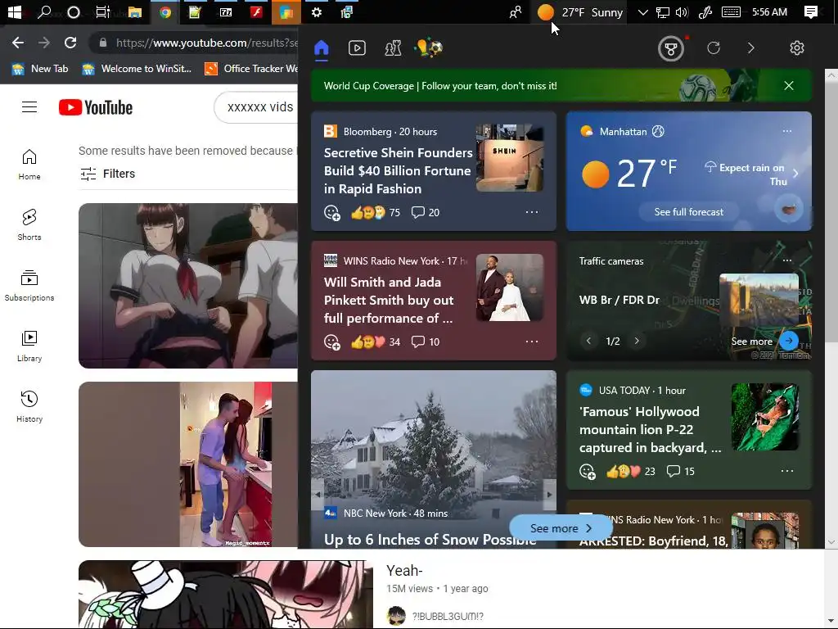
Task: Add a reaction on Bloomberg article
Action: click(332, 213)
